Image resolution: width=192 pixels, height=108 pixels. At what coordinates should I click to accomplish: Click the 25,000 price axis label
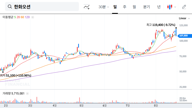pyautogui.click(x=183, y=87)
